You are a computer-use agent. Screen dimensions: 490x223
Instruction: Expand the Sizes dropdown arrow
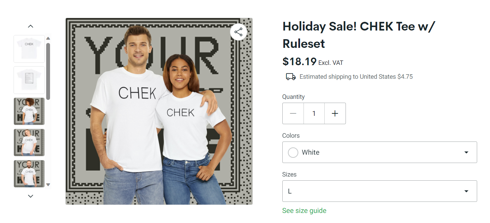click(466, 191)
